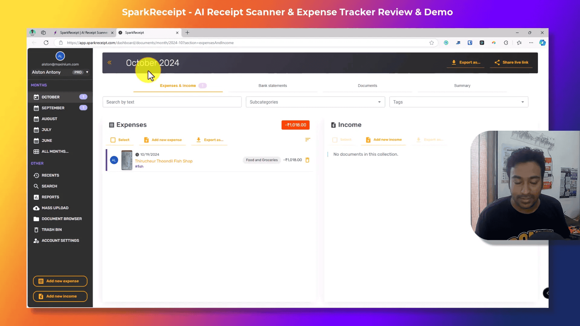Open browser settings ellipsis menu
Screen dimensions: 580x326
tap(531, 43)
